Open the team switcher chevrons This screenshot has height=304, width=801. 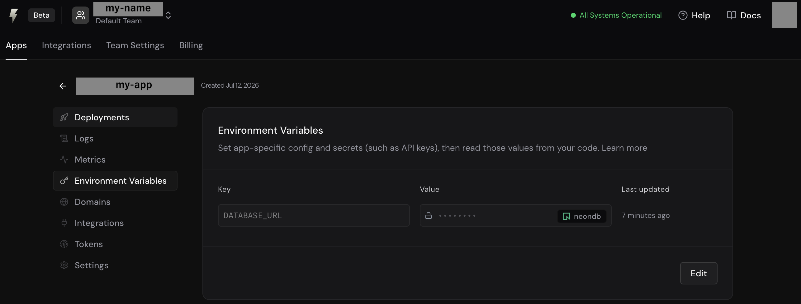click(x=168, y=15)
